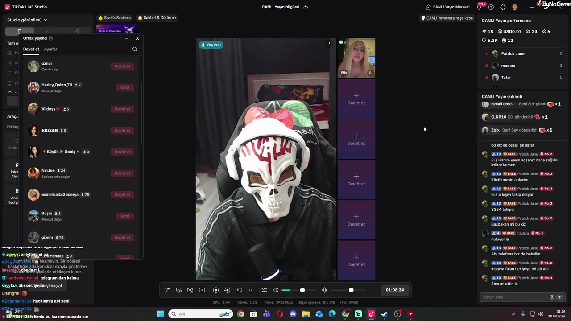
Task: Invite esmerbarbi25derya with Davet et
Action: click(122, 195)
